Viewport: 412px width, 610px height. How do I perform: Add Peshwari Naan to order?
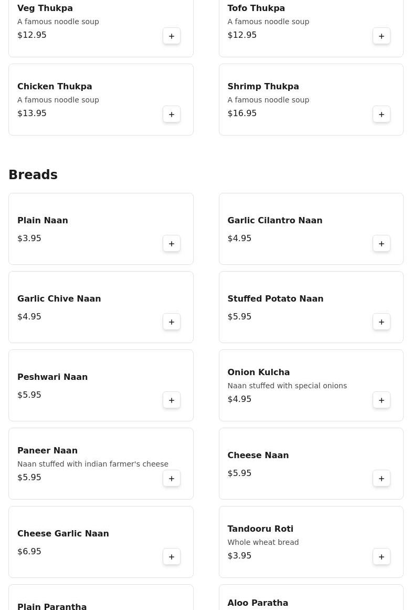tap(172, 400)
